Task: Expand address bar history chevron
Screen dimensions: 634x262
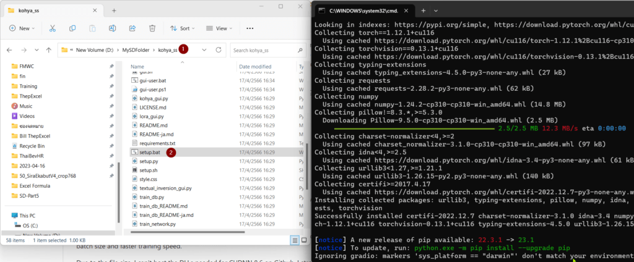Action: 204,49
